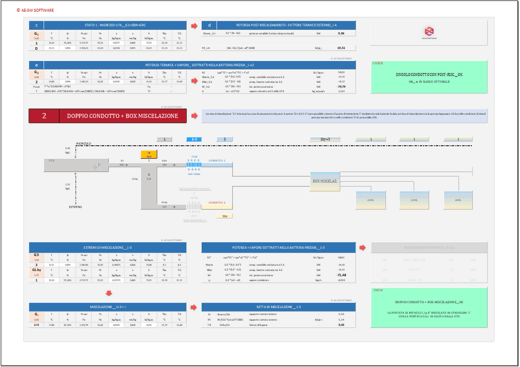Click the red arrow beside MISCELAZIONE 1+3 header
Image resolution: width=520 pixels, height=367 pixels.
194,307
